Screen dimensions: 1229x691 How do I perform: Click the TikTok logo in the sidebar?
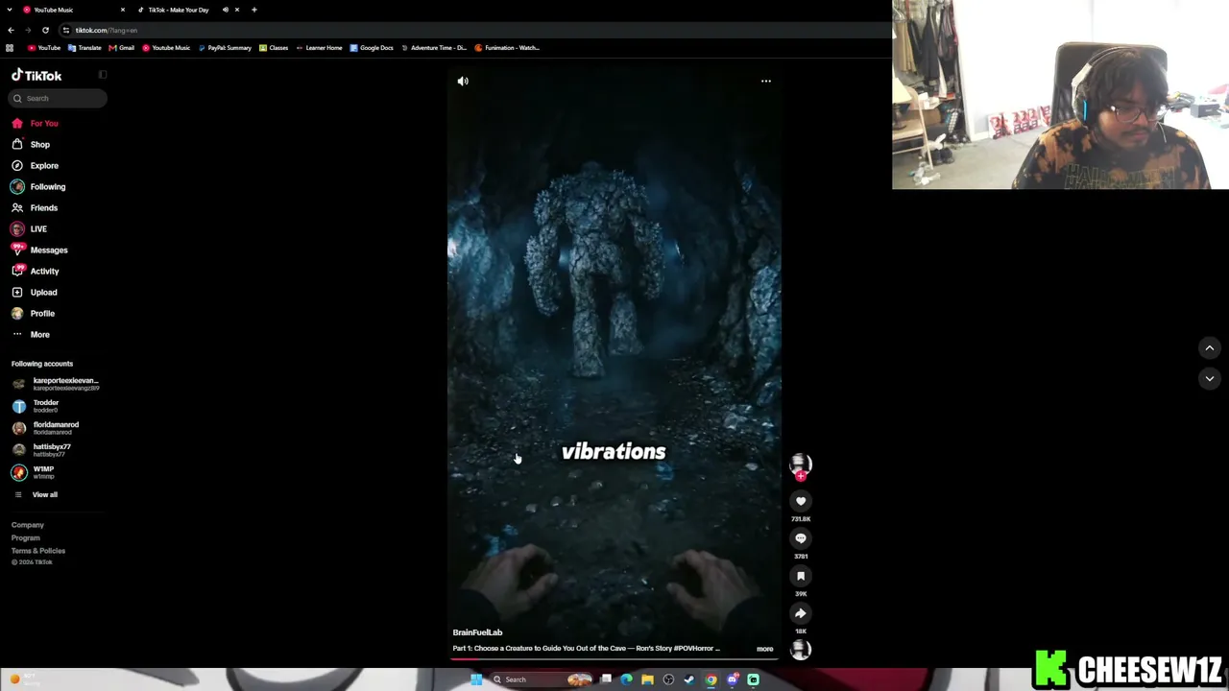click(36, 75)
